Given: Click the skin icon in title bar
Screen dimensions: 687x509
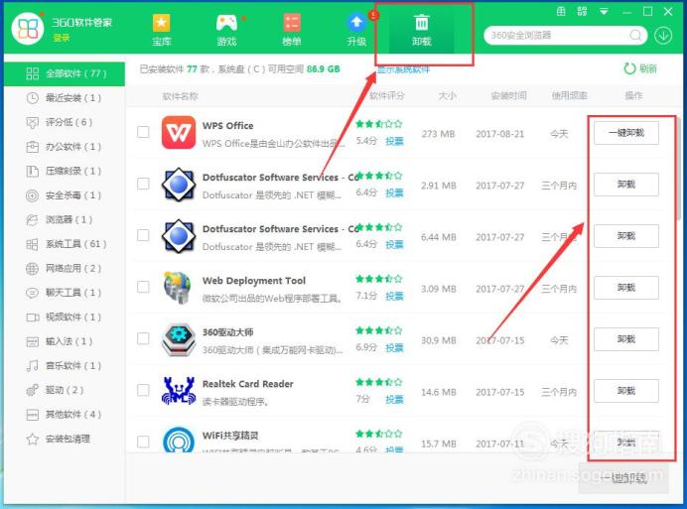Looking at the screenshot, I should tap(561, 11).
